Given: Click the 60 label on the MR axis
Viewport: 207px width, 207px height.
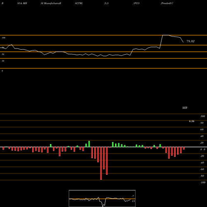Looking at the screenshot, I should 202,130.
